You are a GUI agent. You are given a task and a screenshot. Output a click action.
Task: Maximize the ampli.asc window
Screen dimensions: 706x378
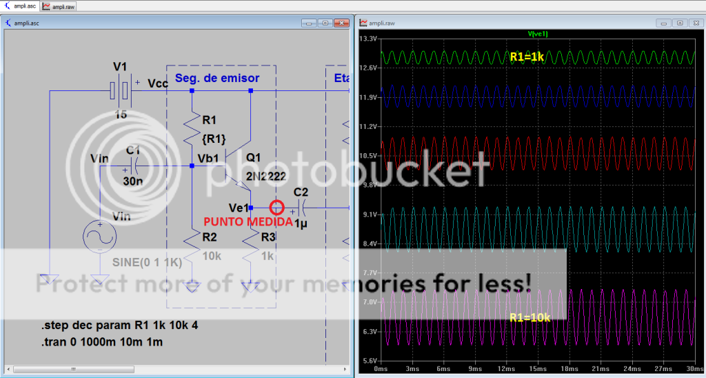click(325, 23)
